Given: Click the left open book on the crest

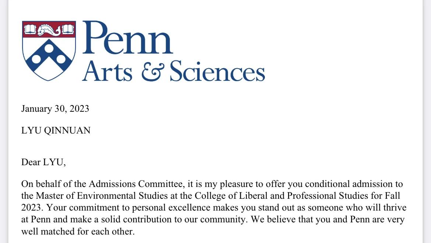Looking at the screenshot, I should [31, 29].
